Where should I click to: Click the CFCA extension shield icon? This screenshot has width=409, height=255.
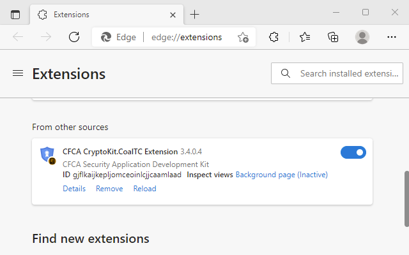click(x=47, y=154)
